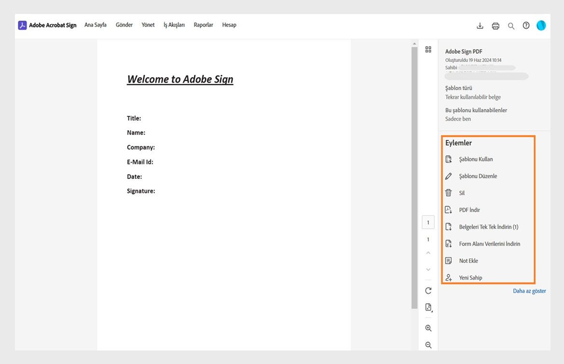Click the Name: label in the document
This screenshot has height=364, width=564.
(x=136, y=133)
